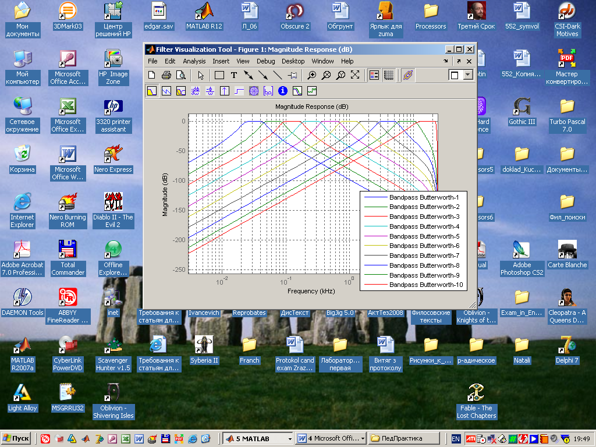Select Delphi 7 desktop icon

click(567, 350)
